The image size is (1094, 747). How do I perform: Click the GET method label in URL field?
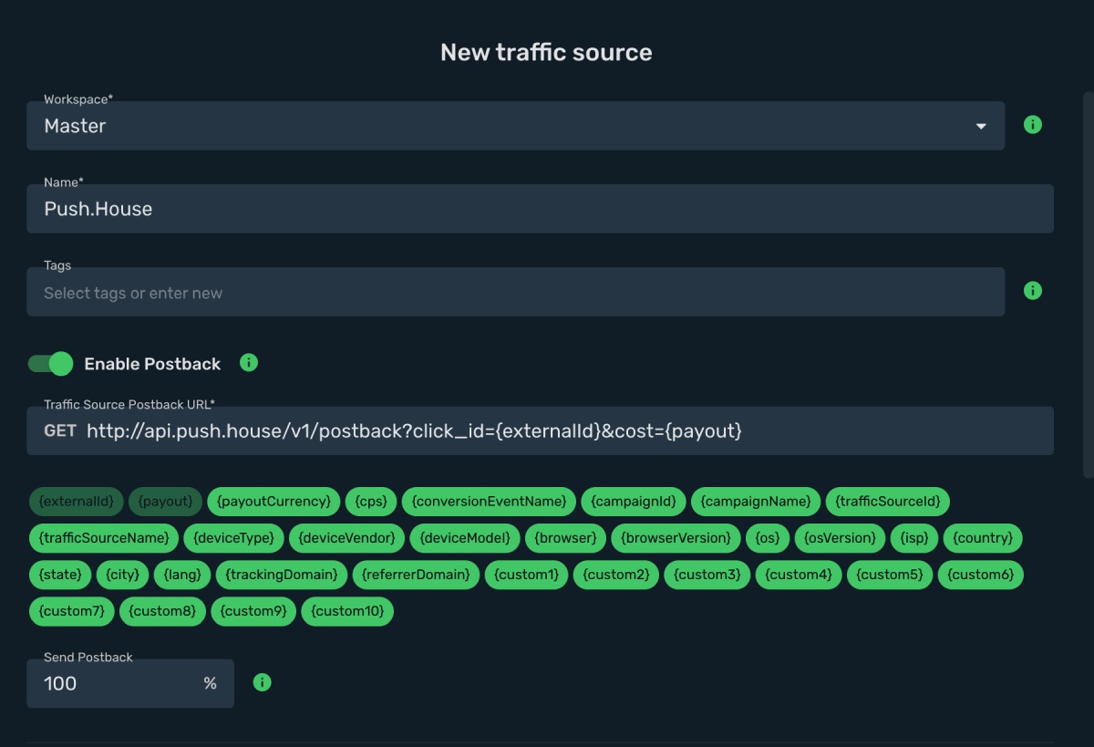[x=60, y=431]
